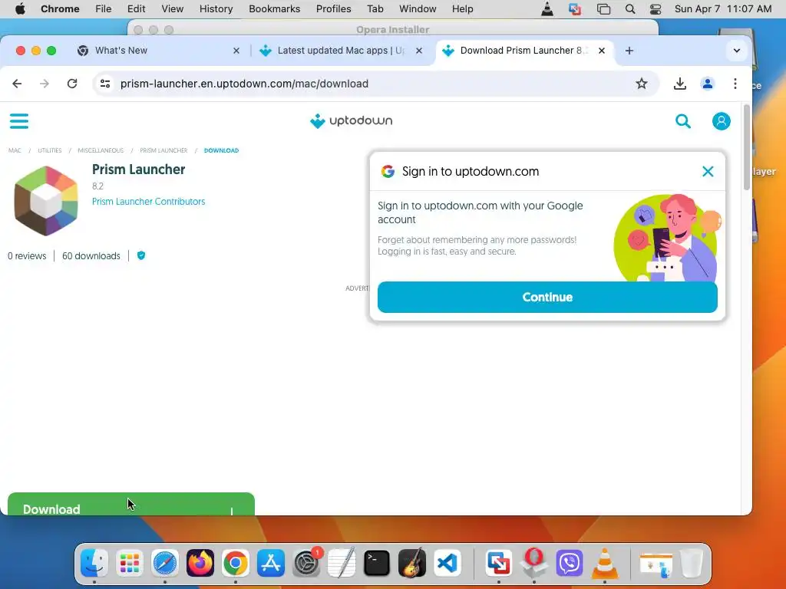Open Finder from the Dock

pyautogui.click(x=94, y=564)
